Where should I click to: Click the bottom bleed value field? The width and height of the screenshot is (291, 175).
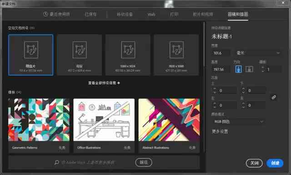click(256, 90)
